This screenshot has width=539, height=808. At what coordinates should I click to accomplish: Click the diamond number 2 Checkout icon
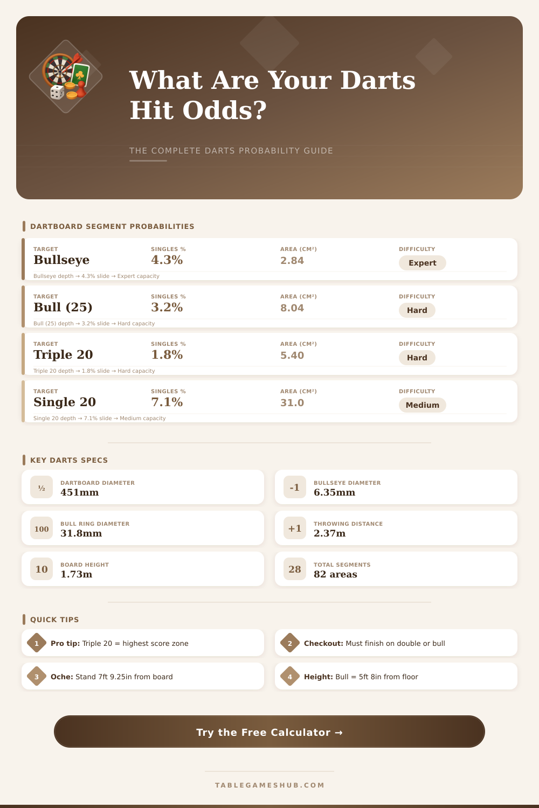(x=290, y=643)
